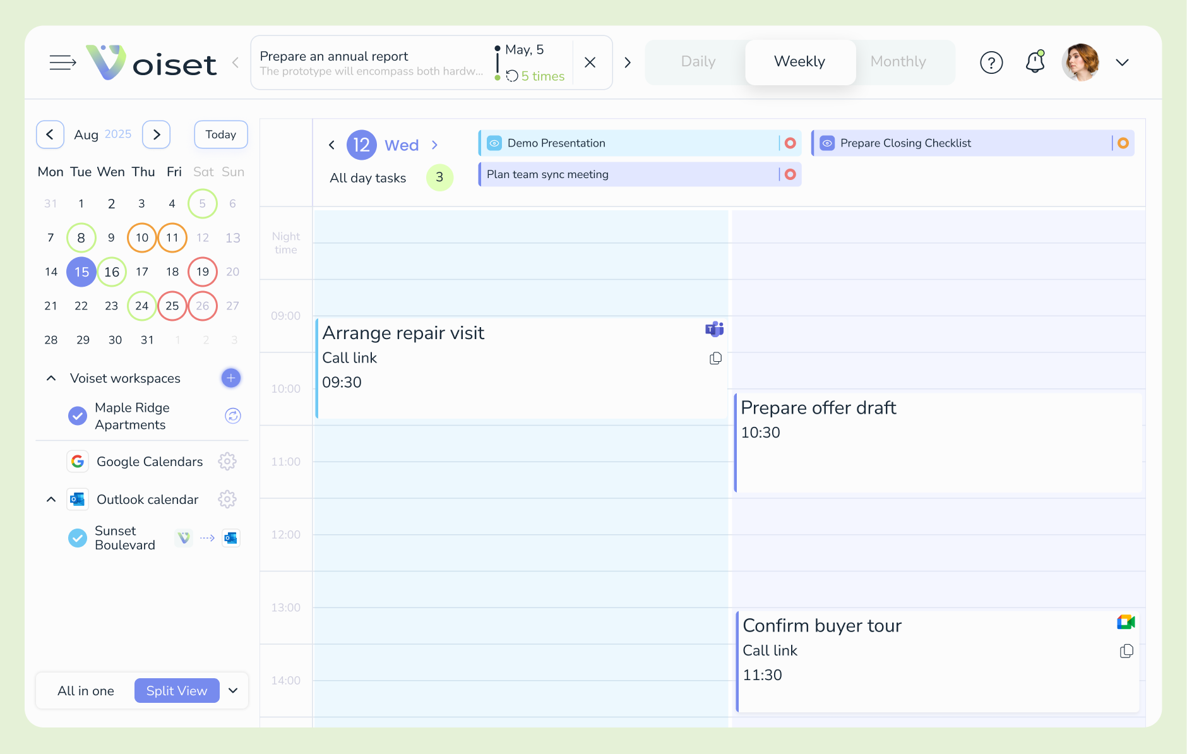1187x754 pixels.
Task: Open Teams link on Arrange repair visit
Action: point(715,329)
